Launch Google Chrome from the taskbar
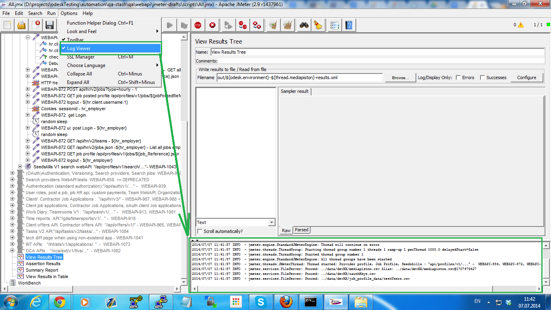 pos(60,302)
